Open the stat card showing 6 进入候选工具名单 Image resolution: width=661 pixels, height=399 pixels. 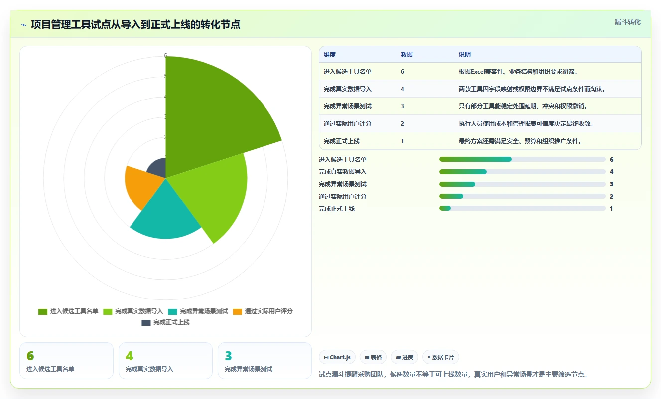67,361
